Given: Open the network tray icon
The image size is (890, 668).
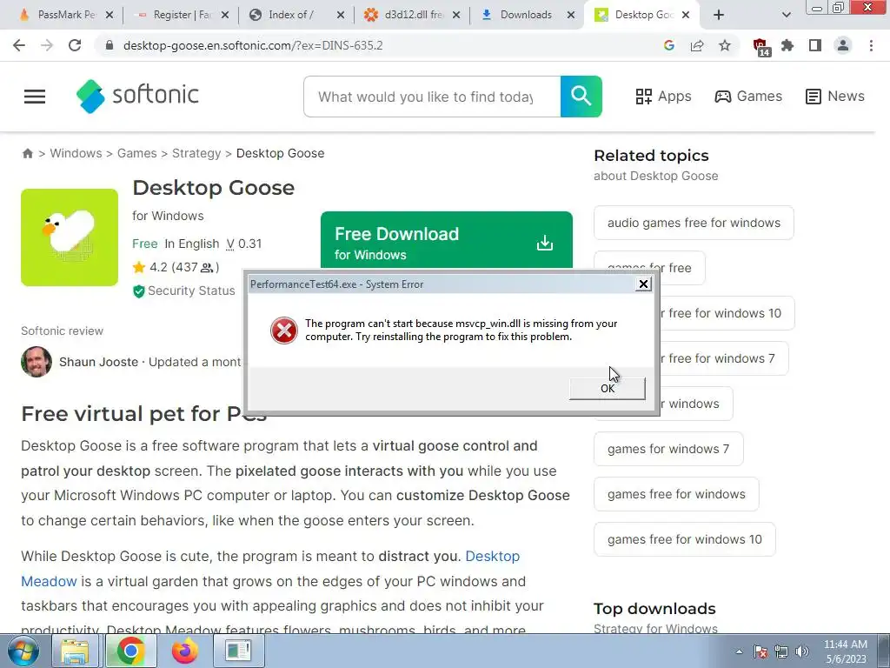Looking at the screenshot, I should [x=781, y=651].
